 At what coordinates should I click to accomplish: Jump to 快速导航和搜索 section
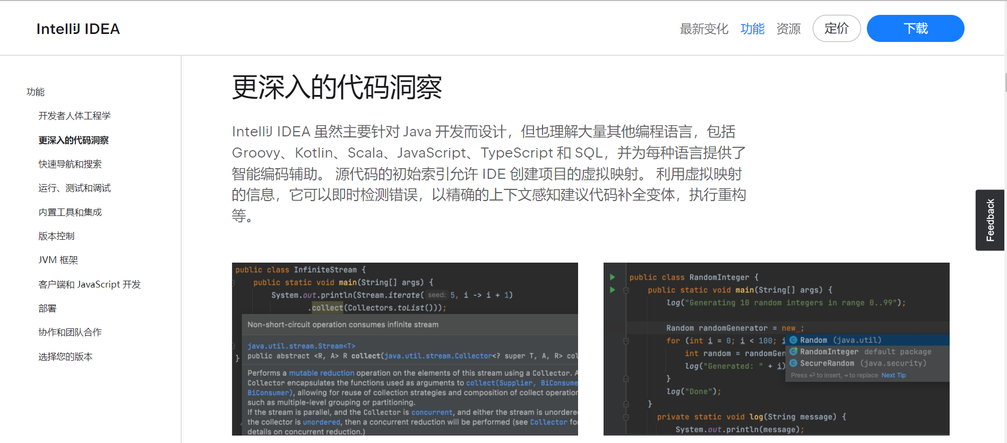pyautogui.click(x=70, y=164)
